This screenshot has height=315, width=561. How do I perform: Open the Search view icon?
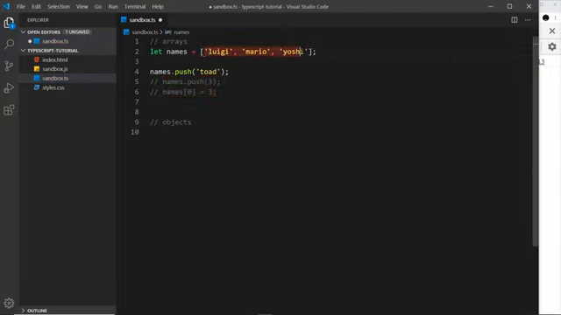tap(9, 45)
